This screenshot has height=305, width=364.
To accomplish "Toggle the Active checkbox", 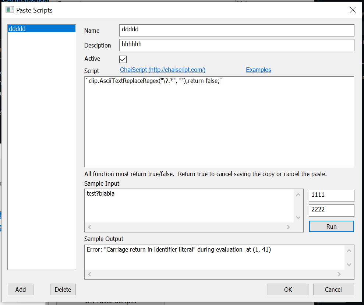I will pyautogui.click(x=123, y=59).
